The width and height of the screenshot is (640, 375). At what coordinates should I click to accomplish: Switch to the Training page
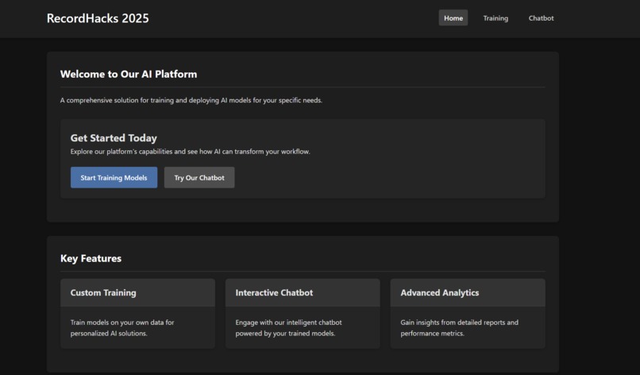point(495,18)
